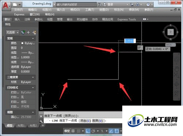Screen dimensions: 183x136
Task: Collapse the 打印样式 properties section
Action: click(x=33, y=88)
